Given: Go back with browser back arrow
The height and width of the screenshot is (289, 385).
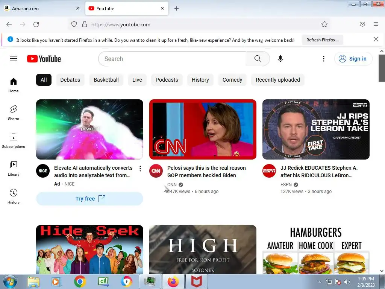Looking at the screenshot, I should [9, 24].
